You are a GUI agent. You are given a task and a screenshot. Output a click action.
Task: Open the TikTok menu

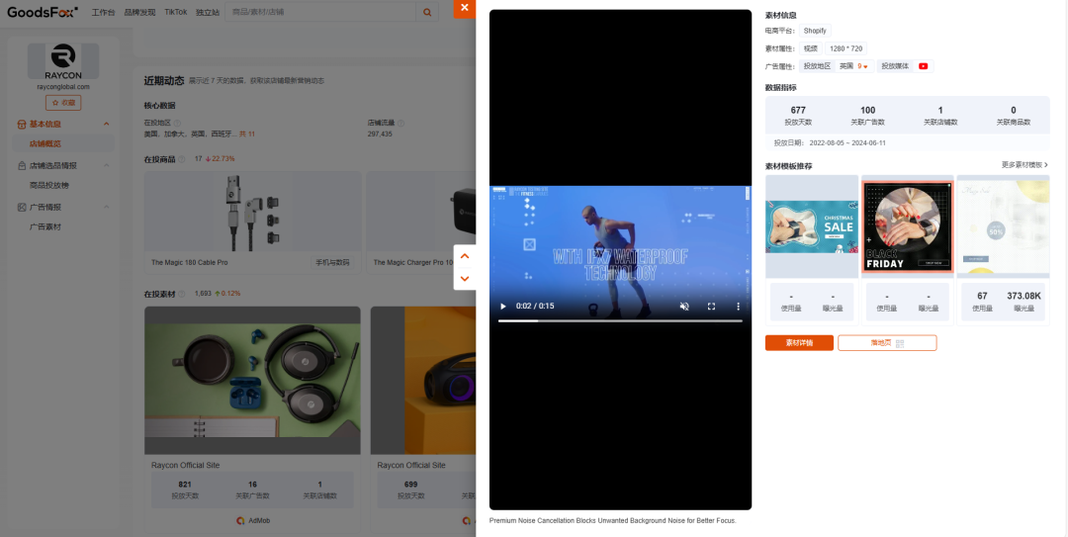[176, 12]
